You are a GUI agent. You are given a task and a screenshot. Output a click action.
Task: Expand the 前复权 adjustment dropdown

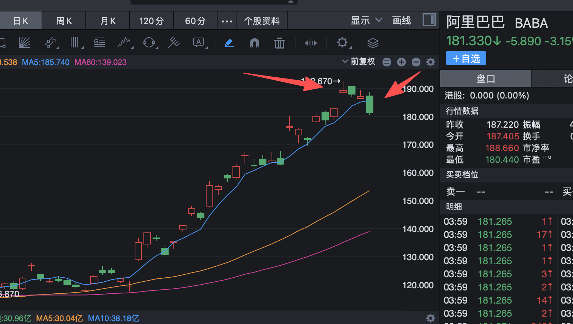pos(359,61)
